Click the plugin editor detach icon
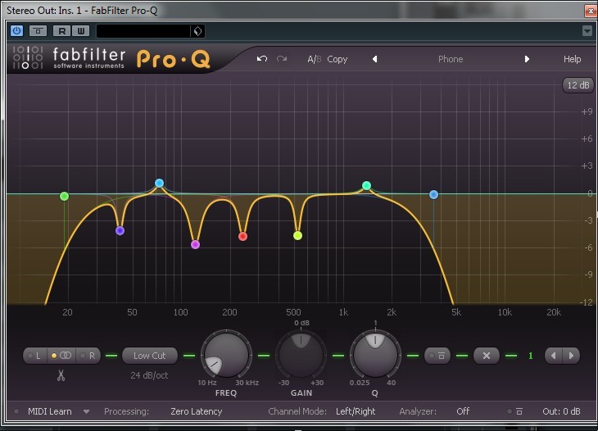This screenshot has height=431, width=598. pos(38,30)
